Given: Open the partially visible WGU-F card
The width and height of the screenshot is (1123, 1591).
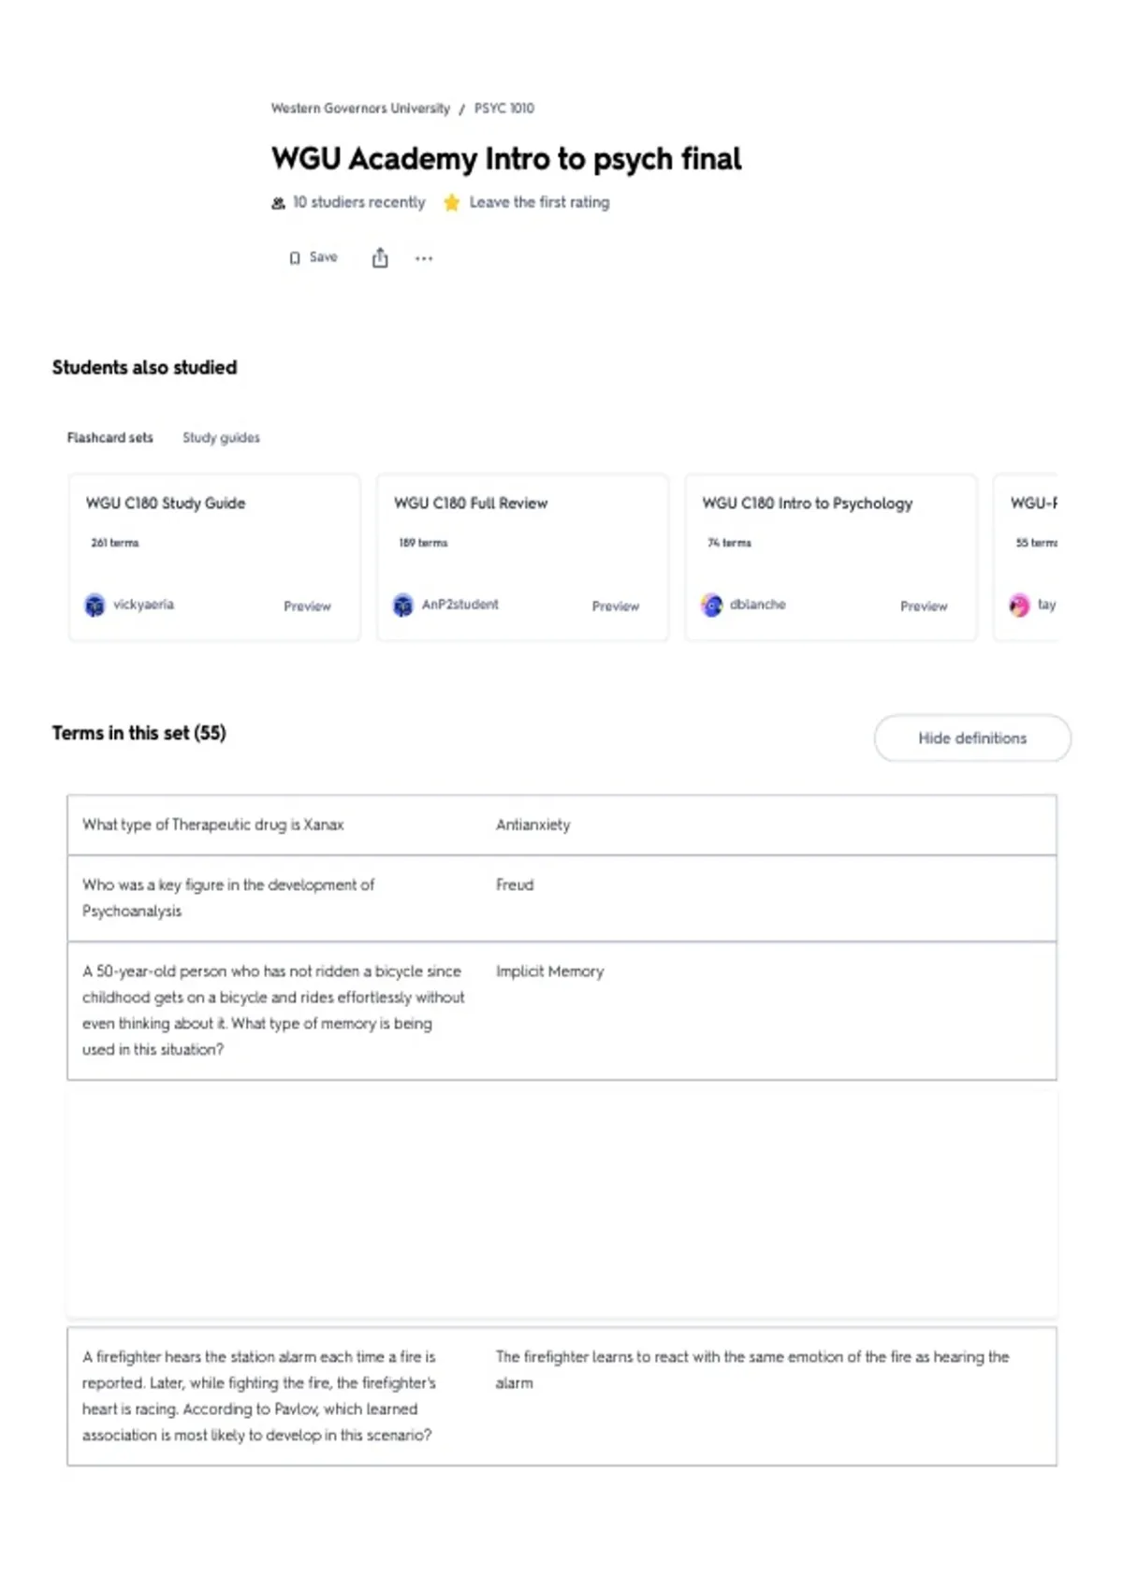Looking at the screenshot, I should 1026,557.
